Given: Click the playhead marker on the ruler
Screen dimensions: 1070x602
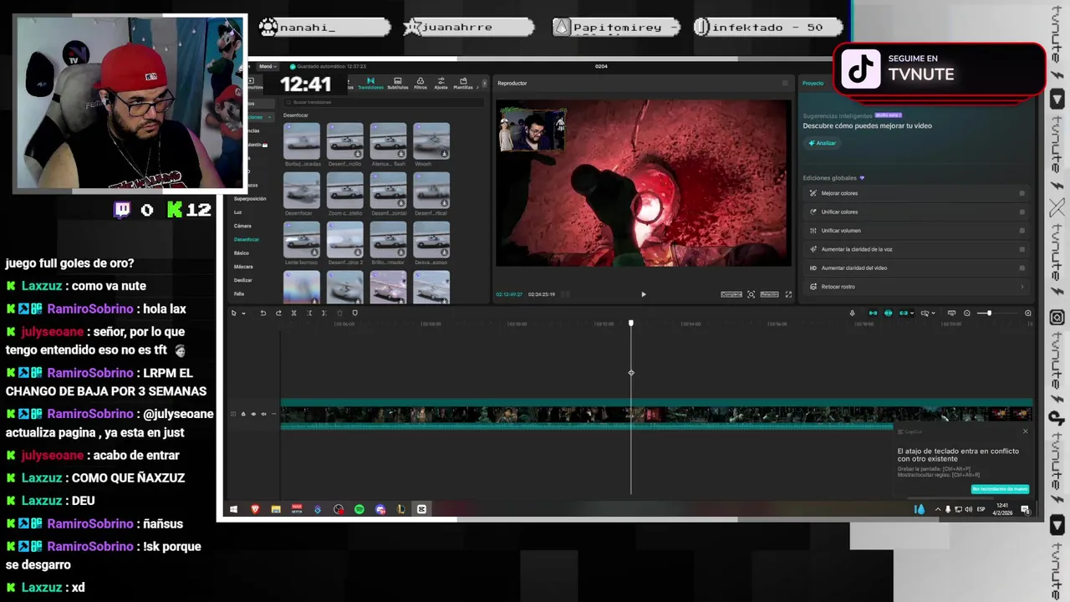Looking at the screenshot, I should [631, 323].
